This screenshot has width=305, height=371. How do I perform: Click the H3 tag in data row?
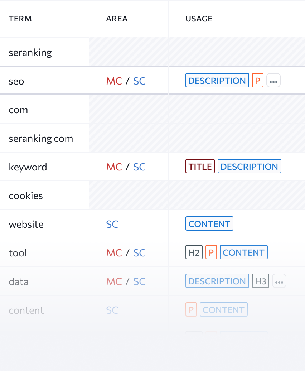click(261, 281)
